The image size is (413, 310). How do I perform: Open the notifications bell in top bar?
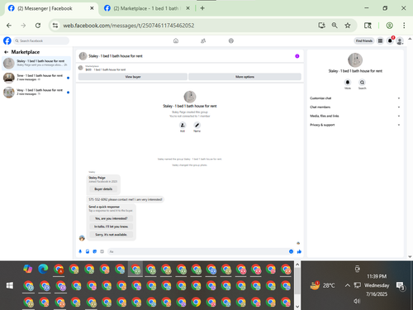point(390,41)
